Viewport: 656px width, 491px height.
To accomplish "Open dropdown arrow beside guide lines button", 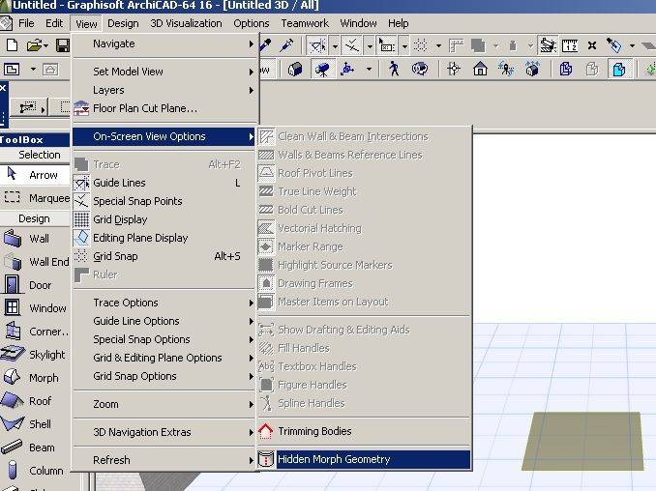I will [x=335, y=46].
